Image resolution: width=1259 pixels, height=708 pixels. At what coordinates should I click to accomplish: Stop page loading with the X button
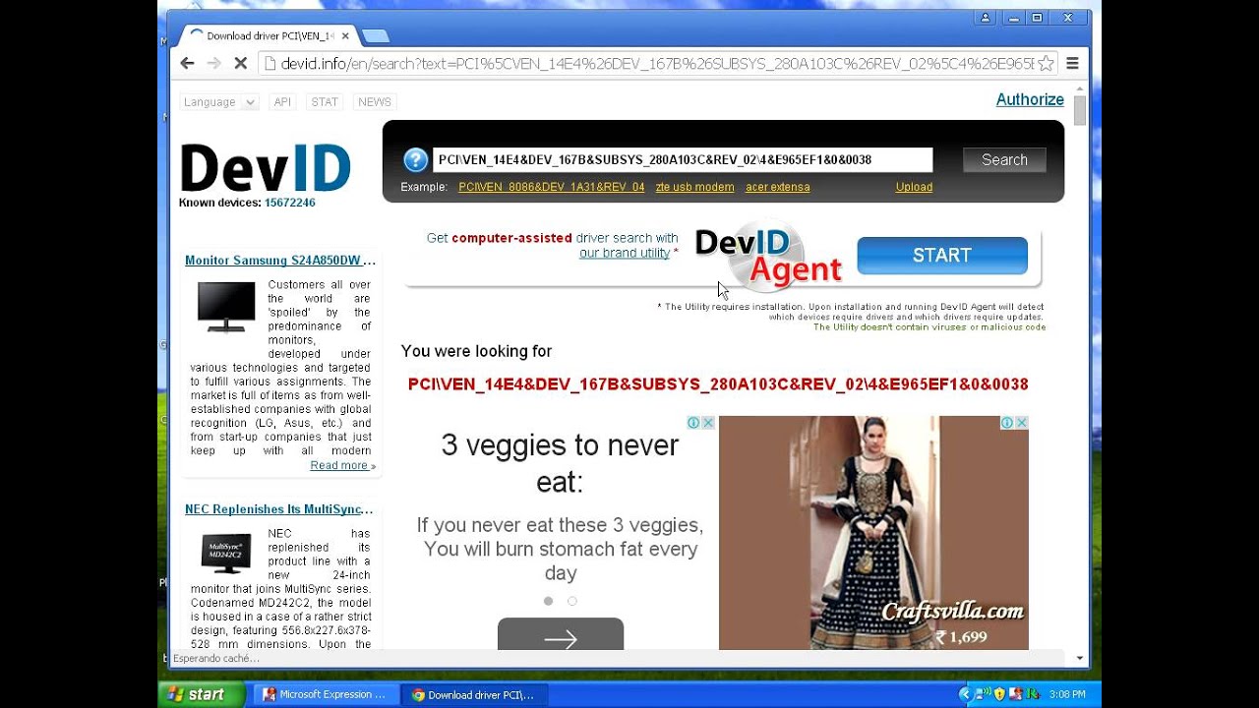point(240,63)
